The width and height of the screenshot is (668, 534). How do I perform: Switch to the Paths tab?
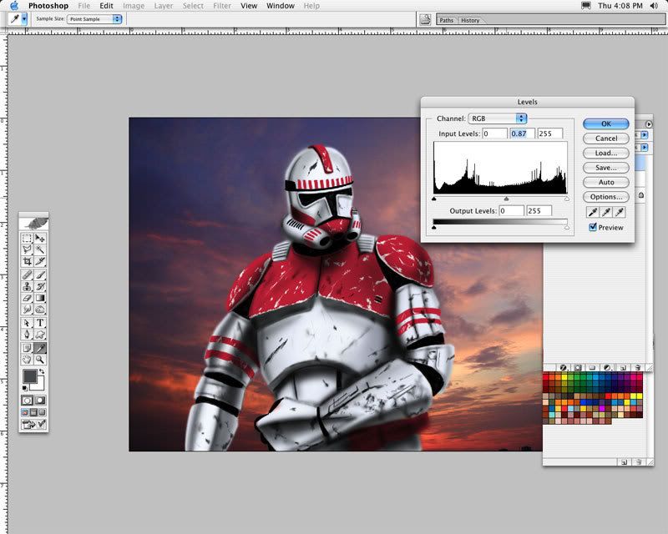click(447, 20)
